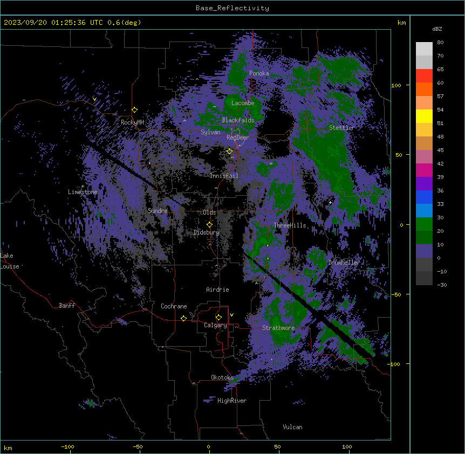The height and width of the screenshot is (454, 465).
Task: Click the Blackfalds label
Action: [x=238, y=120]
